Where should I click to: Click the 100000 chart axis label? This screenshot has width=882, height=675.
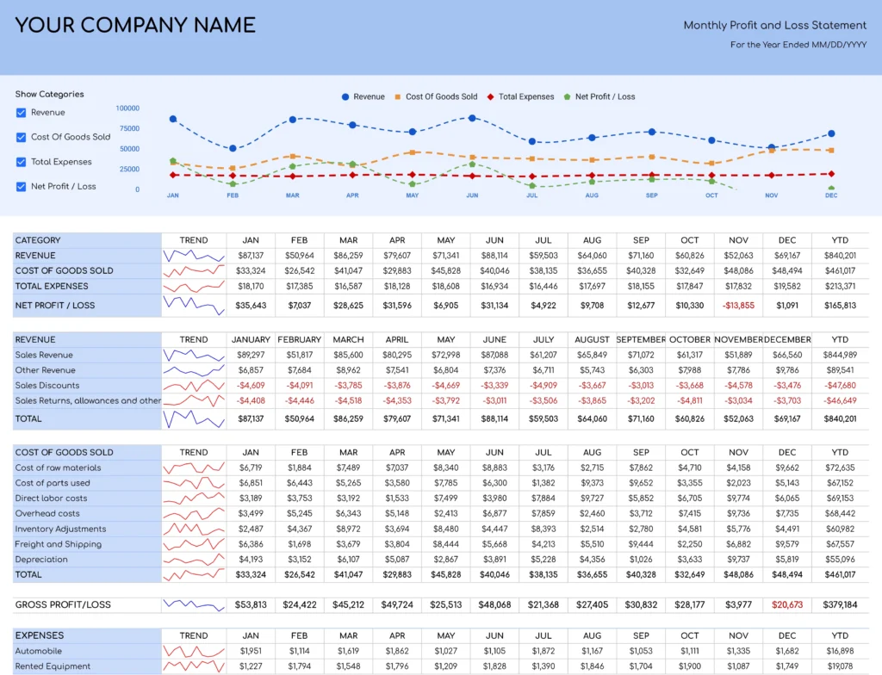[127, 108]
